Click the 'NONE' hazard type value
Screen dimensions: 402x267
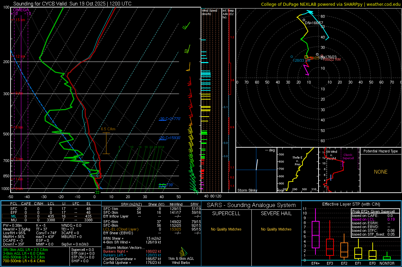pos(381,172)
